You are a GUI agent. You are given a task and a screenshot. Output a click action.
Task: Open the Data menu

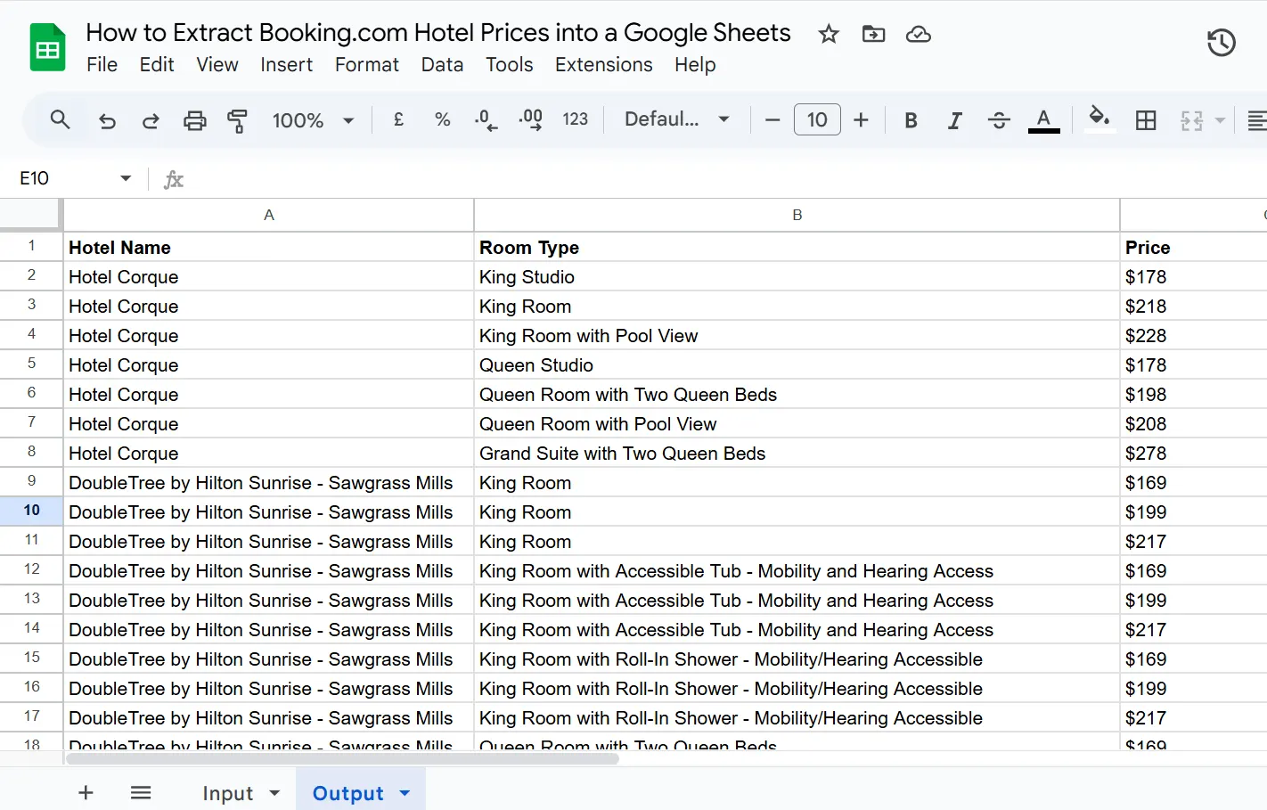(442, 65)
